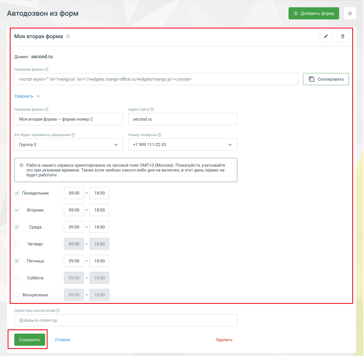This screenshot has width=364, height=356.
Task: Open the Группа-3 recipient dropdown
Action: point(69,145)
